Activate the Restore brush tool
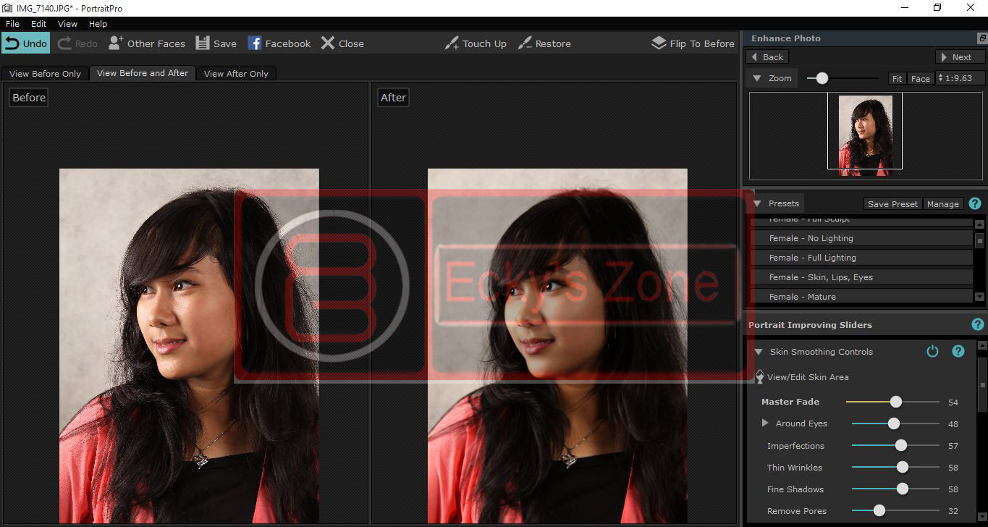This screenshot has height=527, width=988. pos(544,43)
